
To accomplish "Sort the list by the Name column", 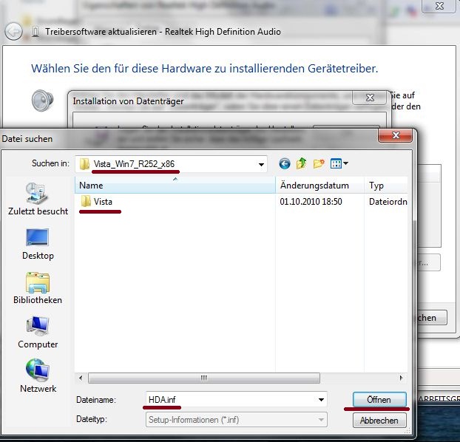I will 175,185.
